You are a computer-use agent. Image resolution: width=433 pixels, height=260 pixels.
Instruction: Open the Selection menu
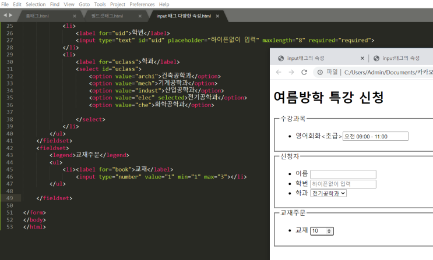(x=36, y=5)
